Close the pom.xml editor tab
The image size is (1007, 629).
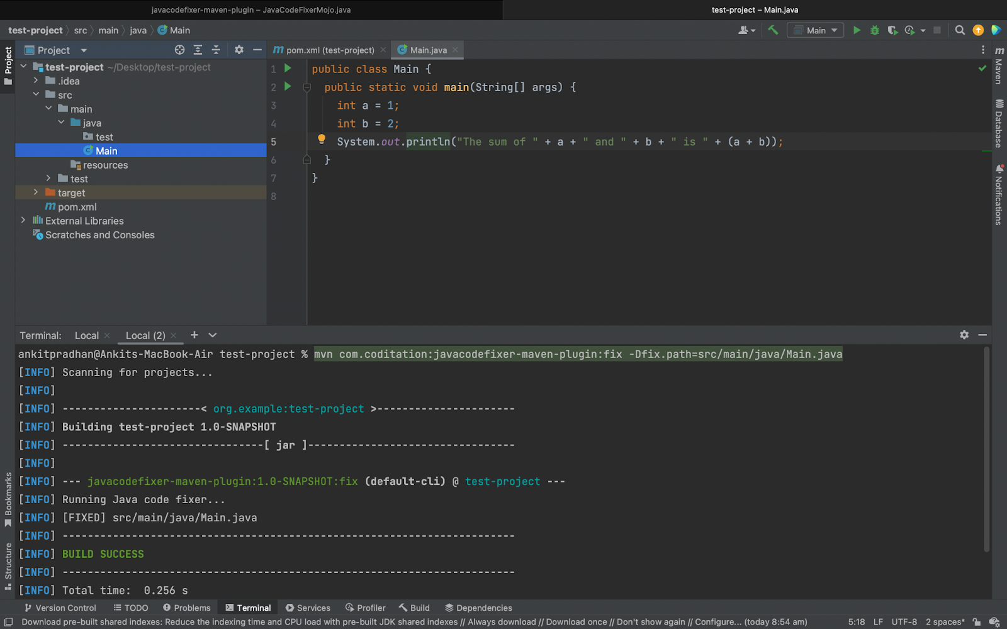tap(383, 50)
